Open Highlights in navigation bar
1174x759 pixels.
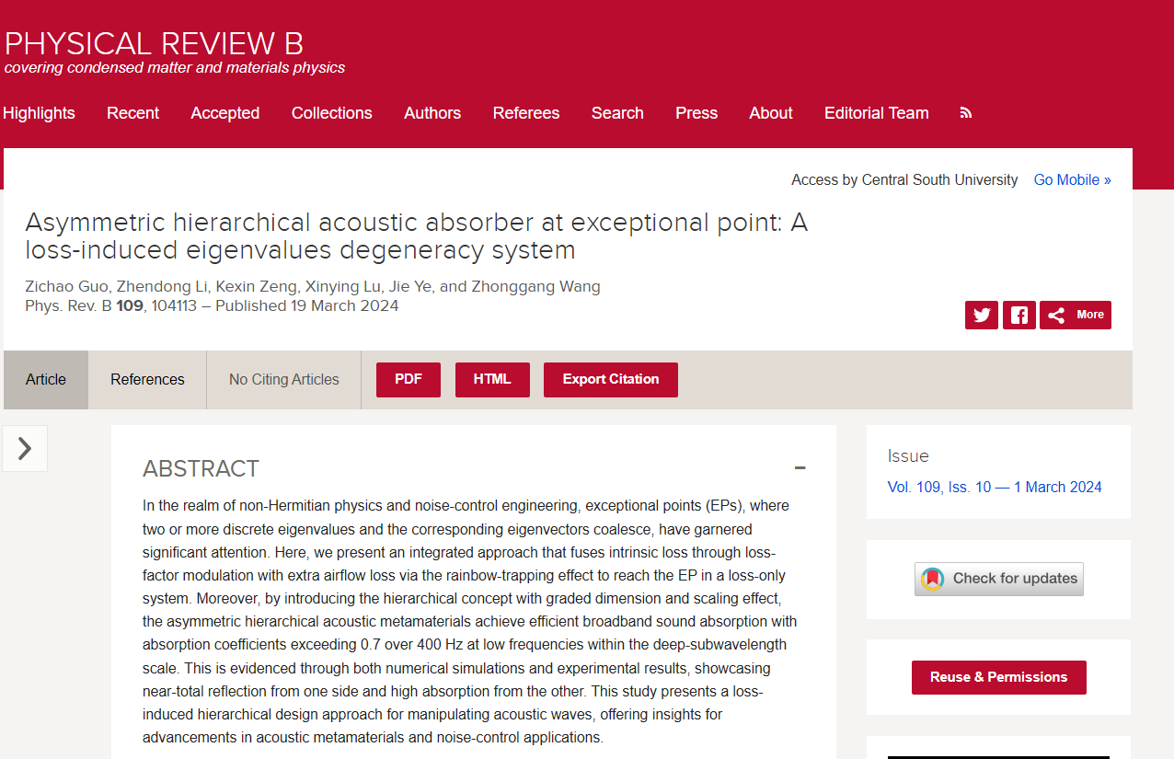point(39,113)
